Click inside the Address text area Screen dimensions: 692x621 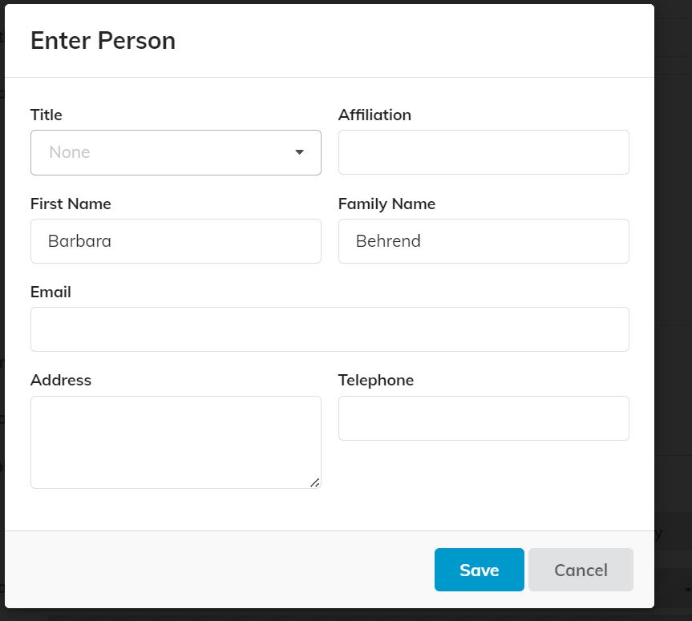[176, 442]
